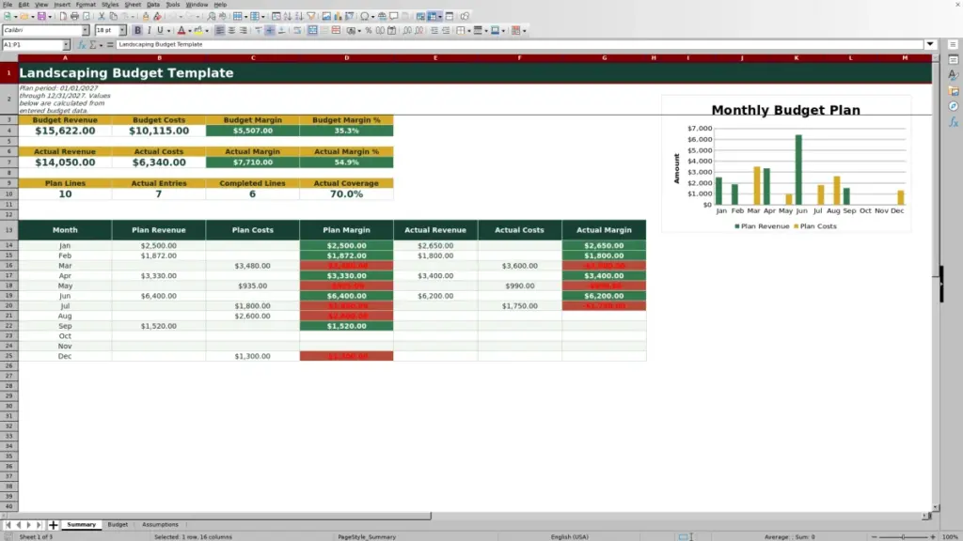963x541 pixels.
Task: Click the Print icon in the toolbar
Action: tap(74, 16)
